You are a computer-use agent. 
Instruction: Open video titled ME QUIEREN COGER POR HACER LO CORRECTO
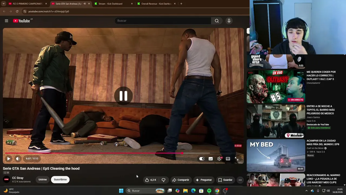tap(321, 76)
